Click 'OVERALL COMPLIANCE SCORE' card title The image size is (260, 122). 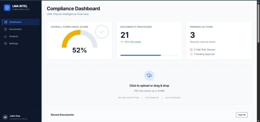point(69,27)
